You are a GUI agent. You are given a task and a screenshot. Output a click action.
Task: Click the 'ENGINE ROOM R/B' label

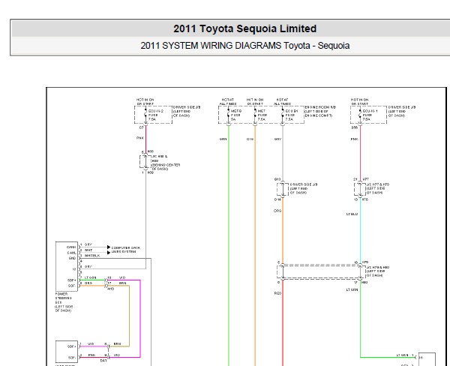[320, 107]
